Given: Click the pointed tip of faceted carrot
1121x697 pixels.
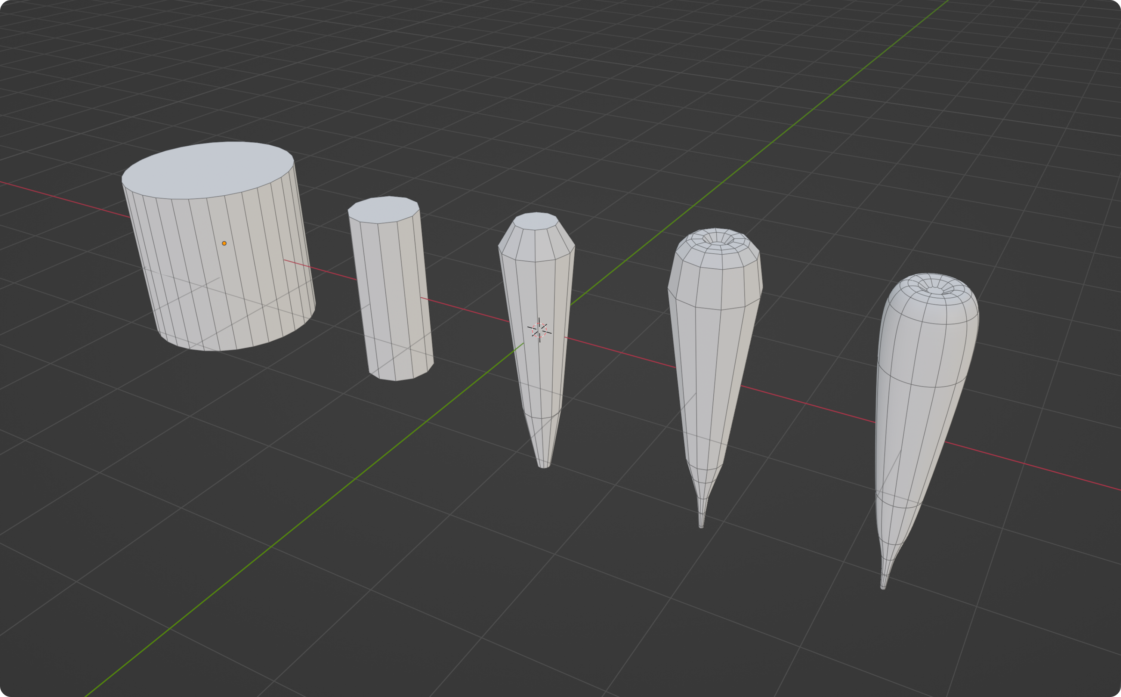Looking at the screenshot, I should pos(701,526).
